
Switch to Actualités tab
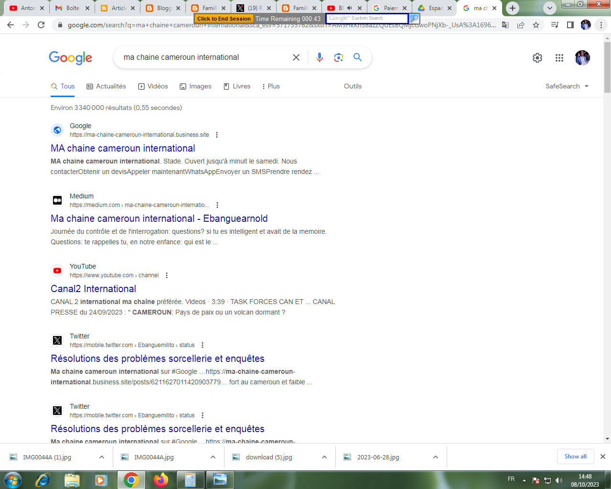tap(106, 86)
